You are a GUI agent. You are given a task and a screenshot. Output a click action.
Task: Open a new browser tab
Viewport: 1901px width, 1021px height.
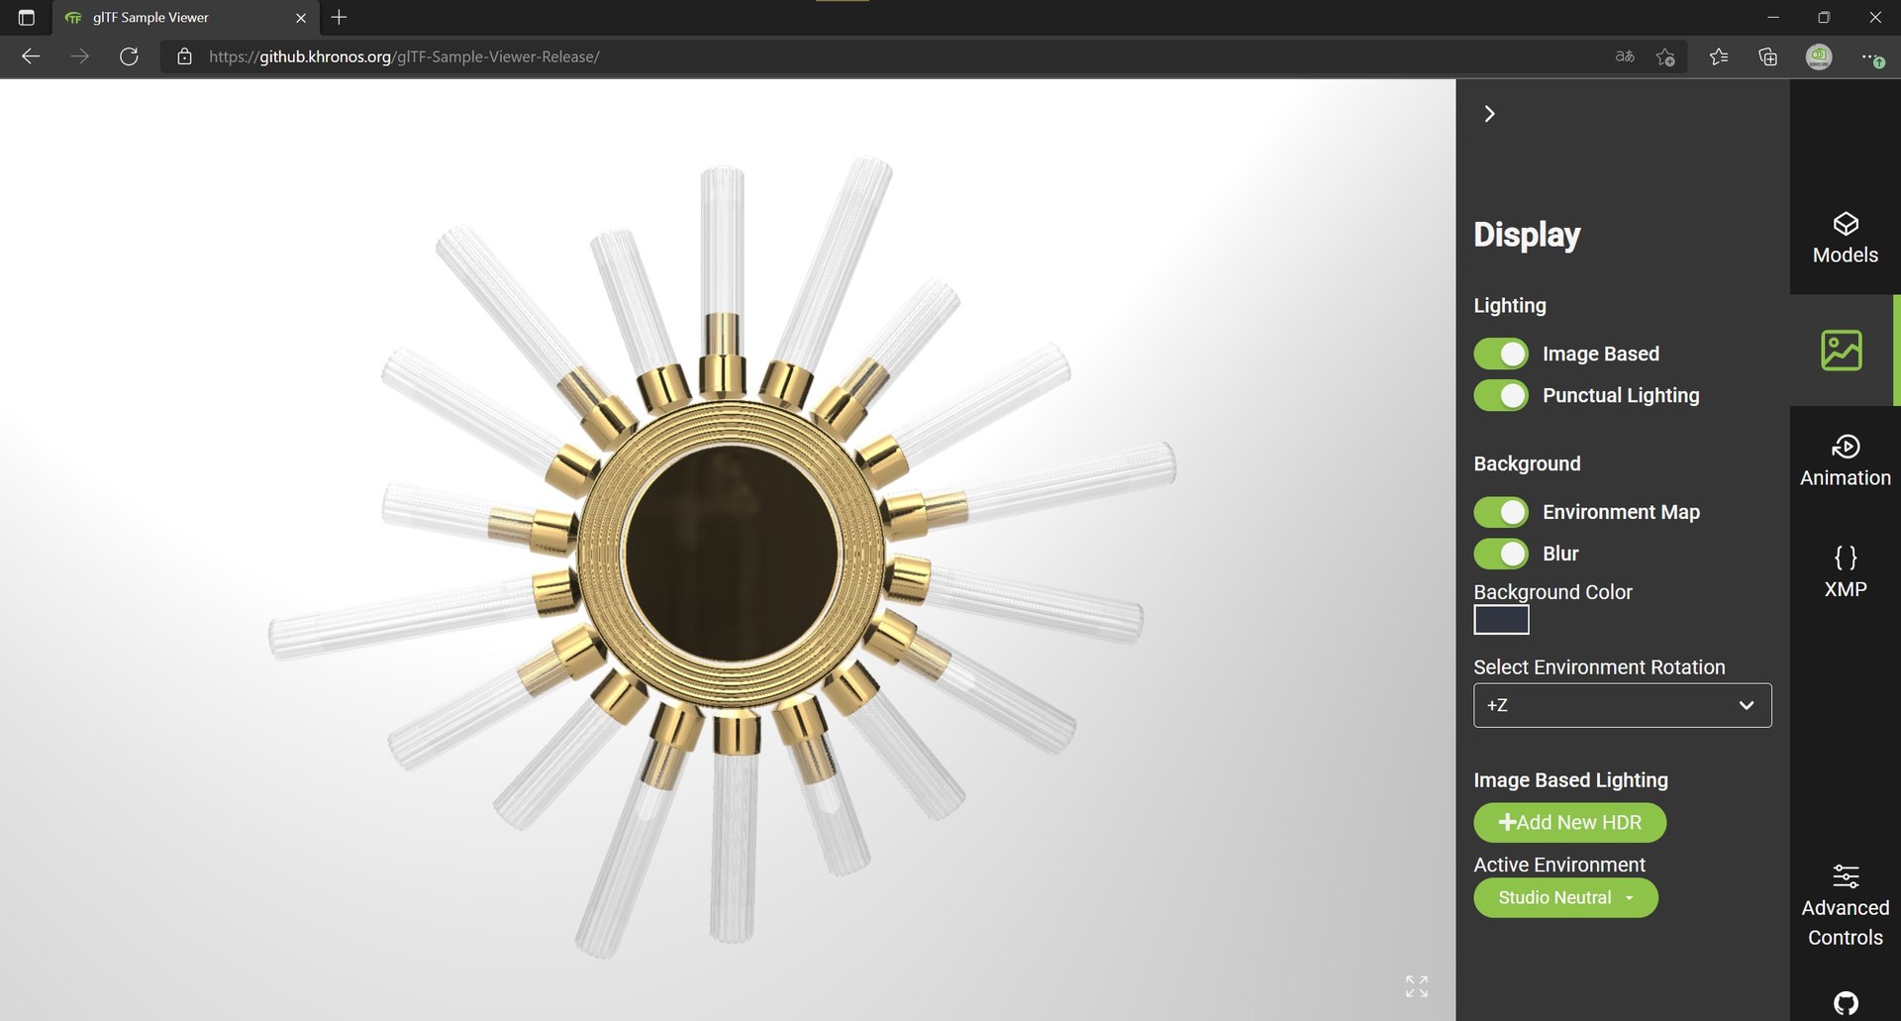click(x=339, y=17)
